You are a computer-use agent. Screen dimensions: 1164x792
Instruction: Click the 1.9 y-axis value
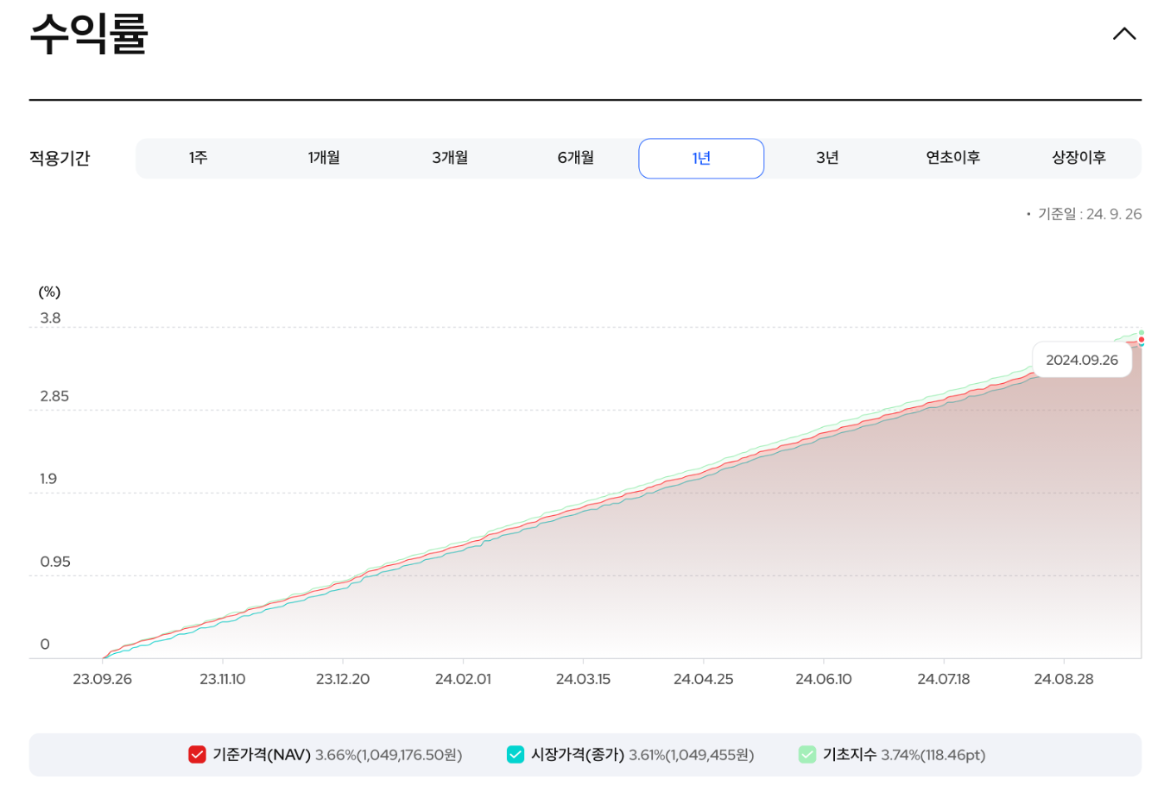pyautogui.click(x=48, y=479)
